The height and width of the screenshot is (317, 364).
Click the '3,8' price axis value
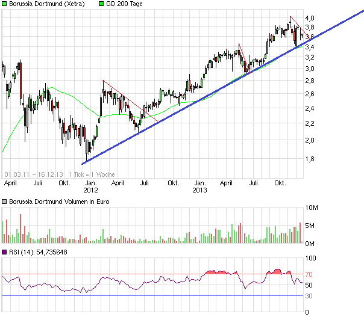click(x=310, y=27)
